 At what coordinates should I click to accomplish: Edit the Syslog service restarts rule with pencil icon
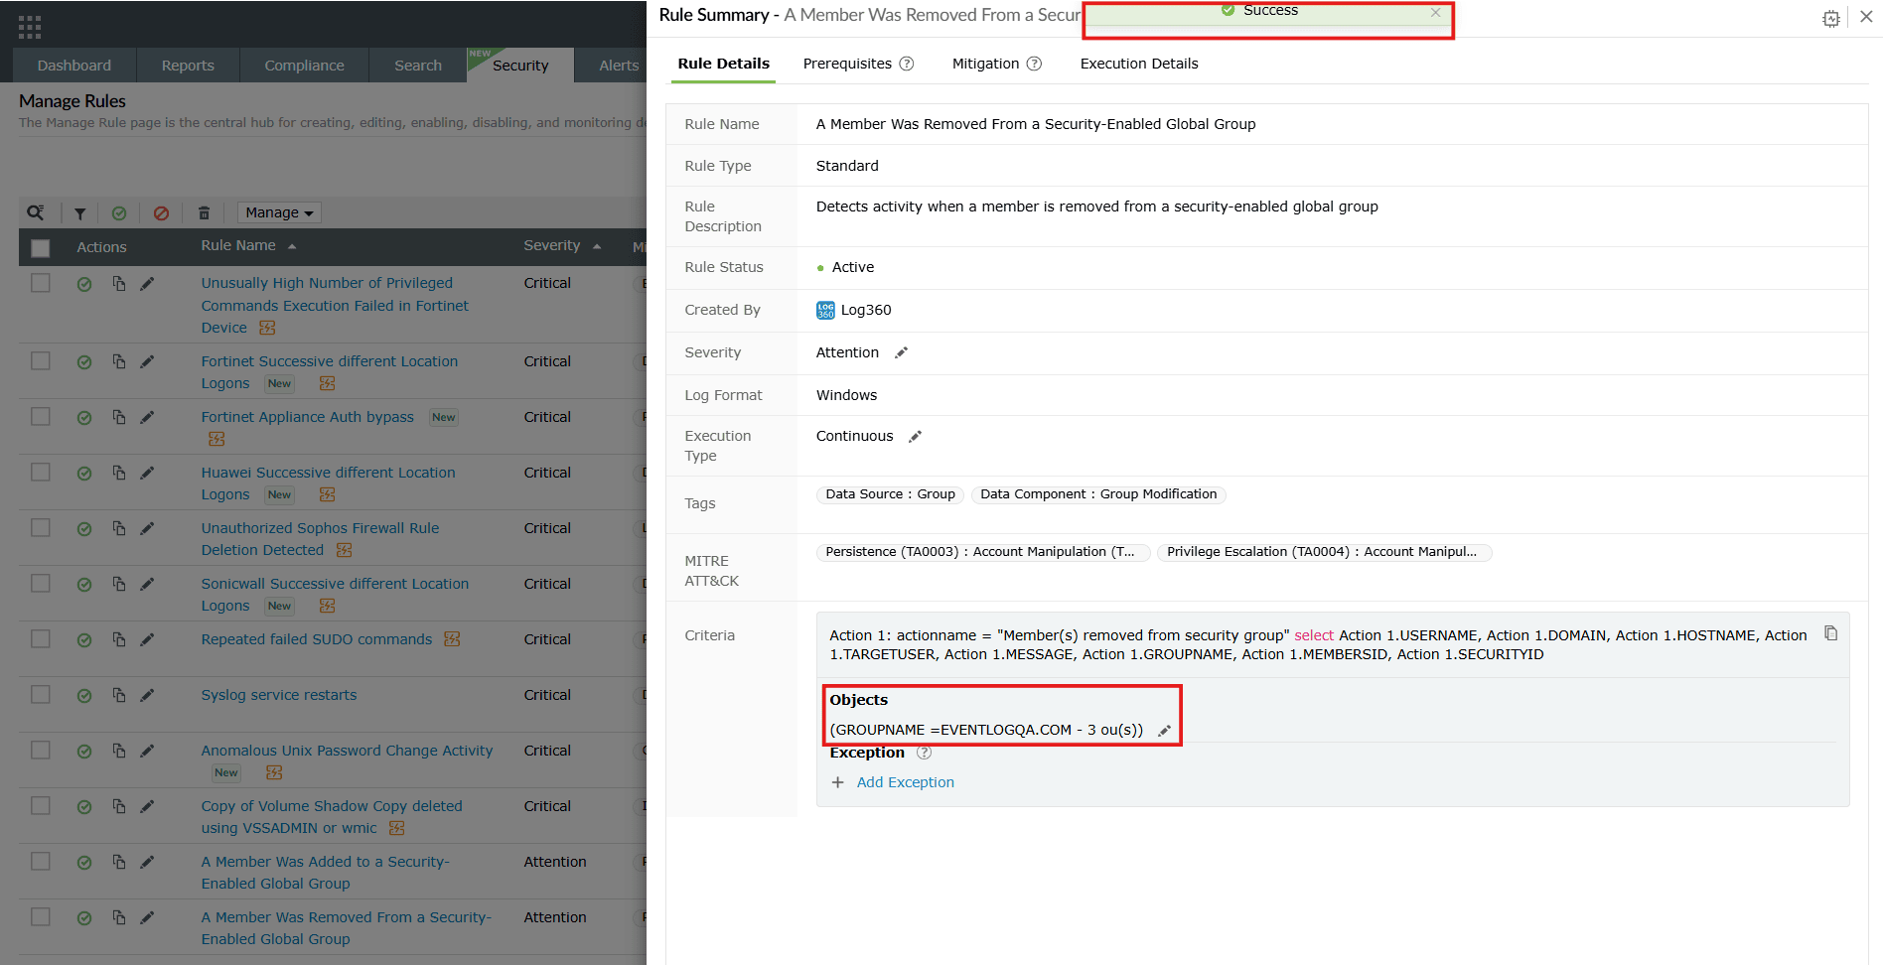pyautogui.click(x=147, y=696)
